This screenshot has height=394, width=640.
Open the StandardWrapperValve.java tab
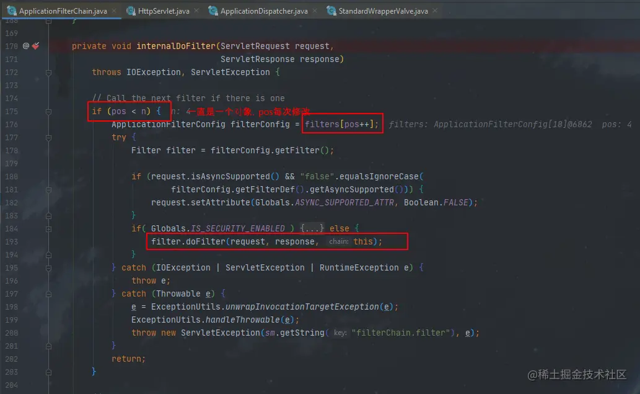coord(383,11)
